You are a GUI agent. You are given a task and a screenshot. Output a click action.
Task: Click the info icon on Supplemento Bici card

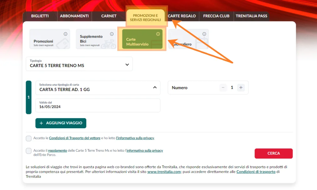click(x=112, y=34)
